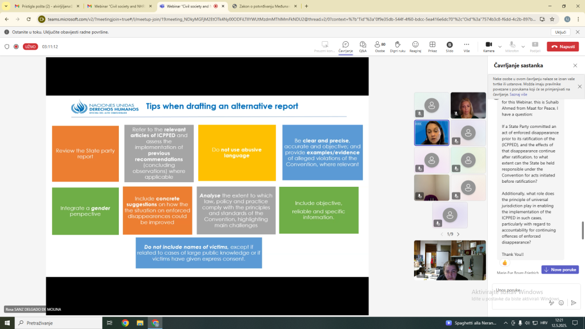Click the thumbs-up reaction on message

(x=504, y=263)
